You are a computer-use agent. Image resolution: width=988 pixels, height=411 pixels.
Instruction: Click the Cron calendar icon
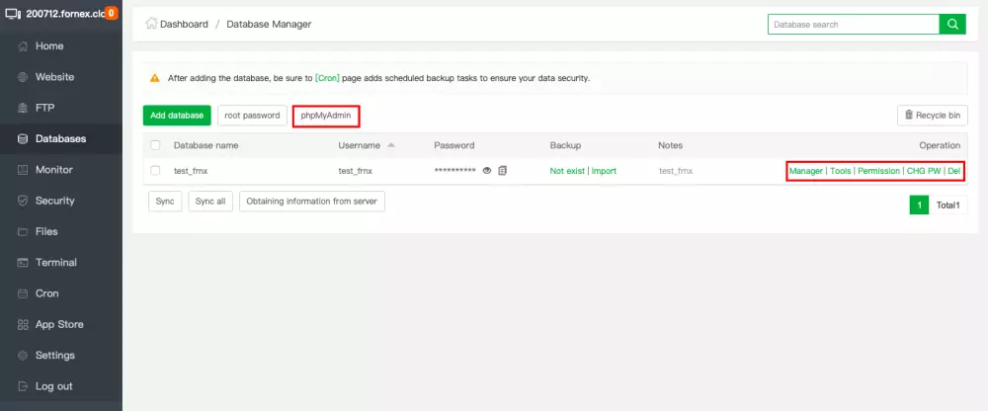tap(23, 293)
